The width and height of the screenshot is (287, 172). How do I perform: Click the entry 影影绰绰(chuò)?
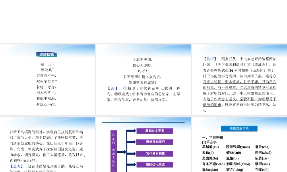pos(238,164)
